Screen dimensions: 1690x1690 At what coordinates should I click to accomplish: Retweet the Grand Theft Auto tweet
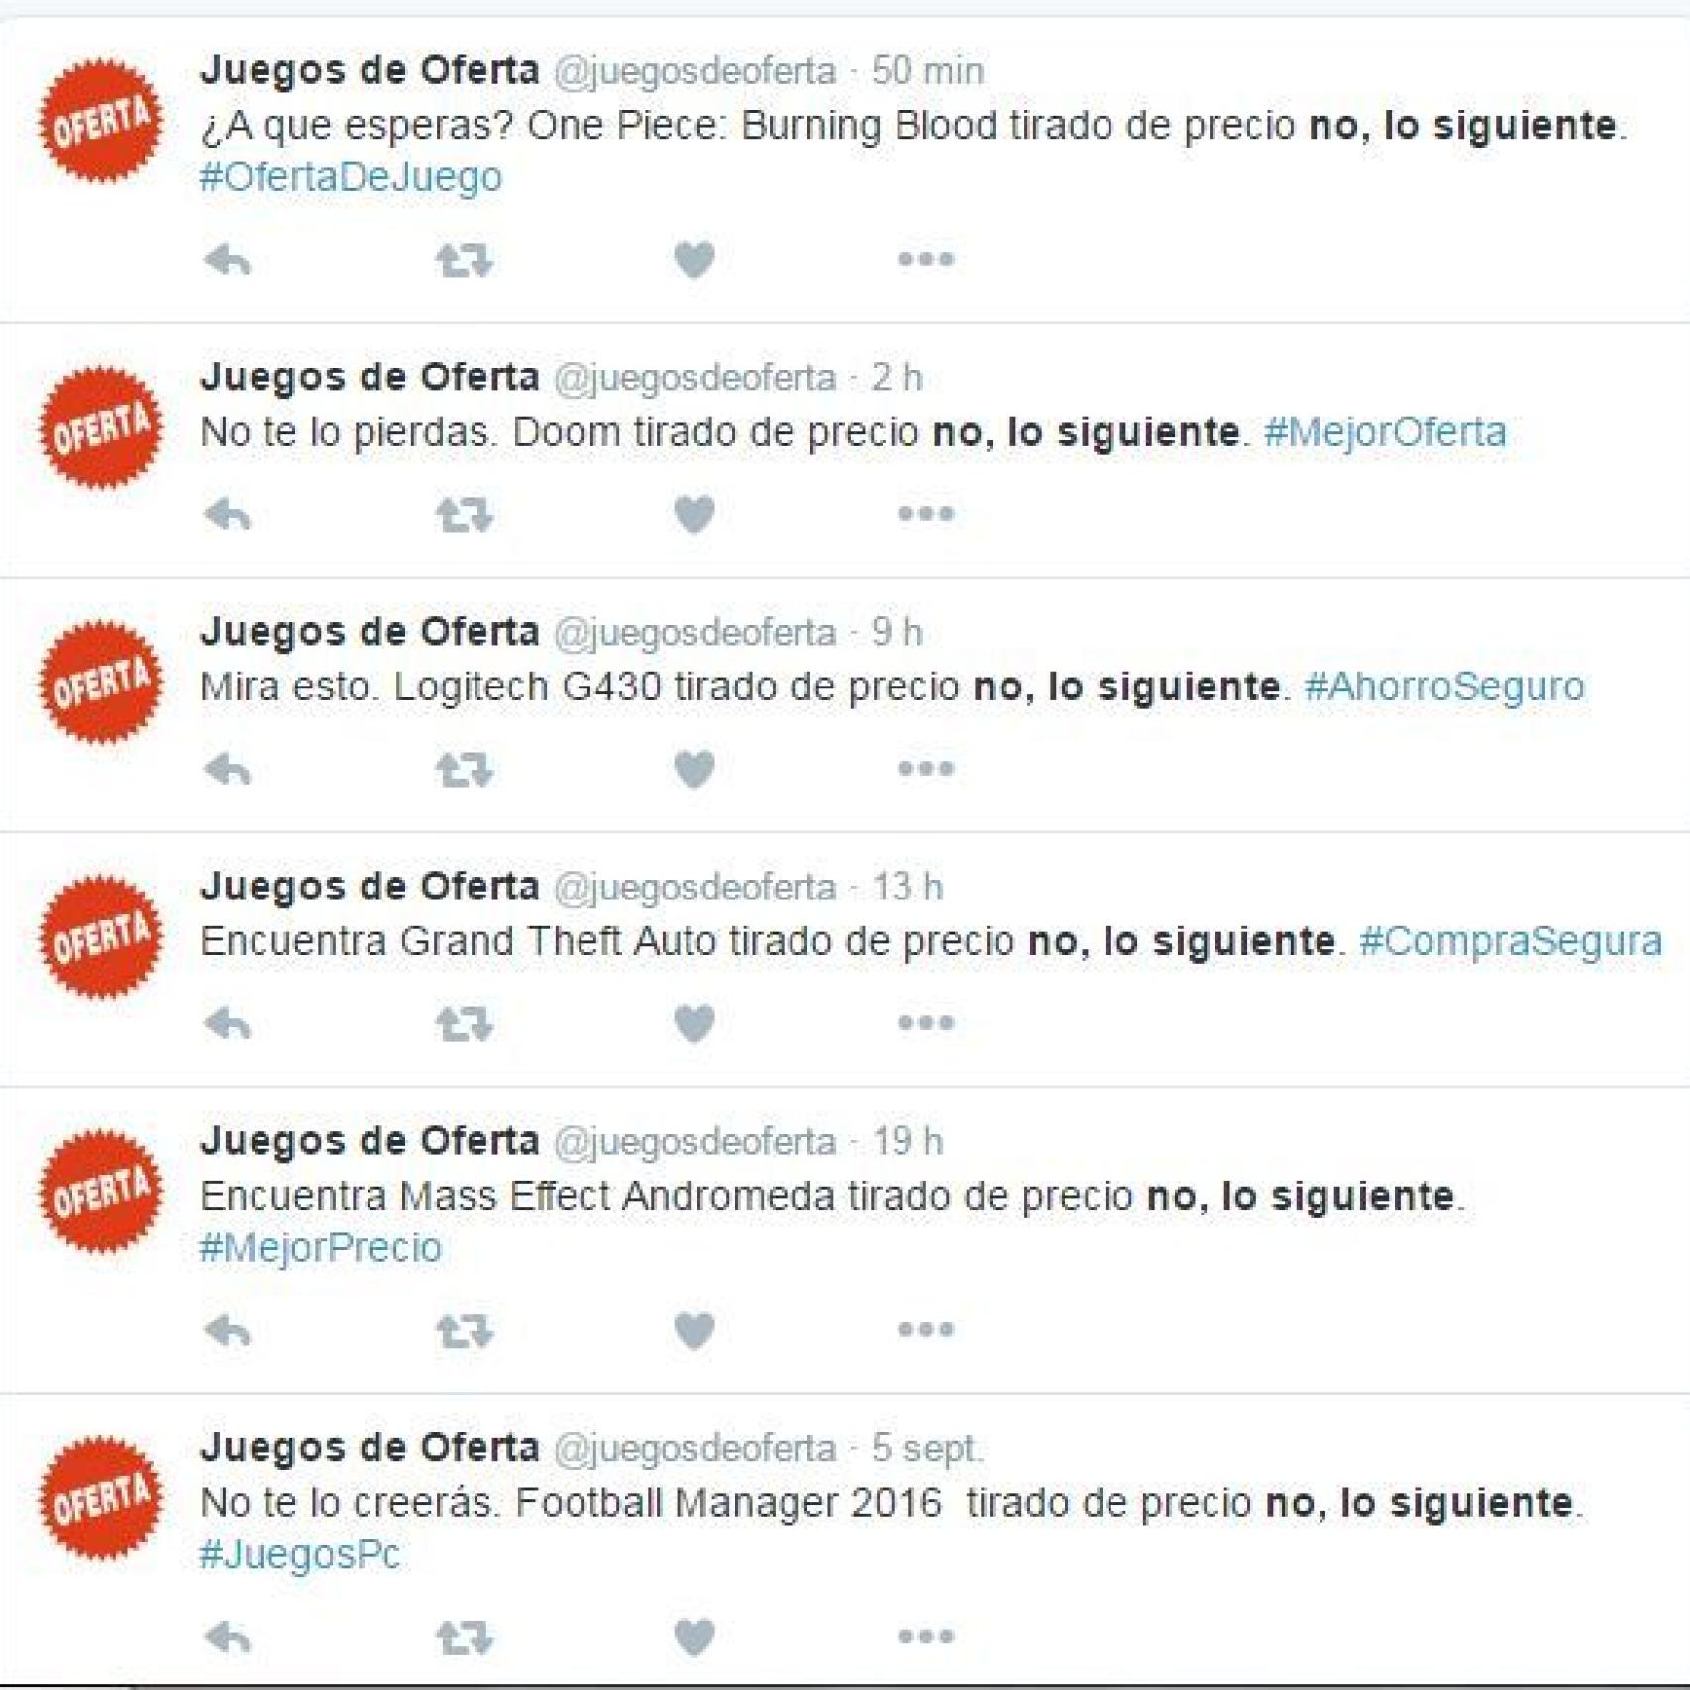click(x=465, y=1024)
